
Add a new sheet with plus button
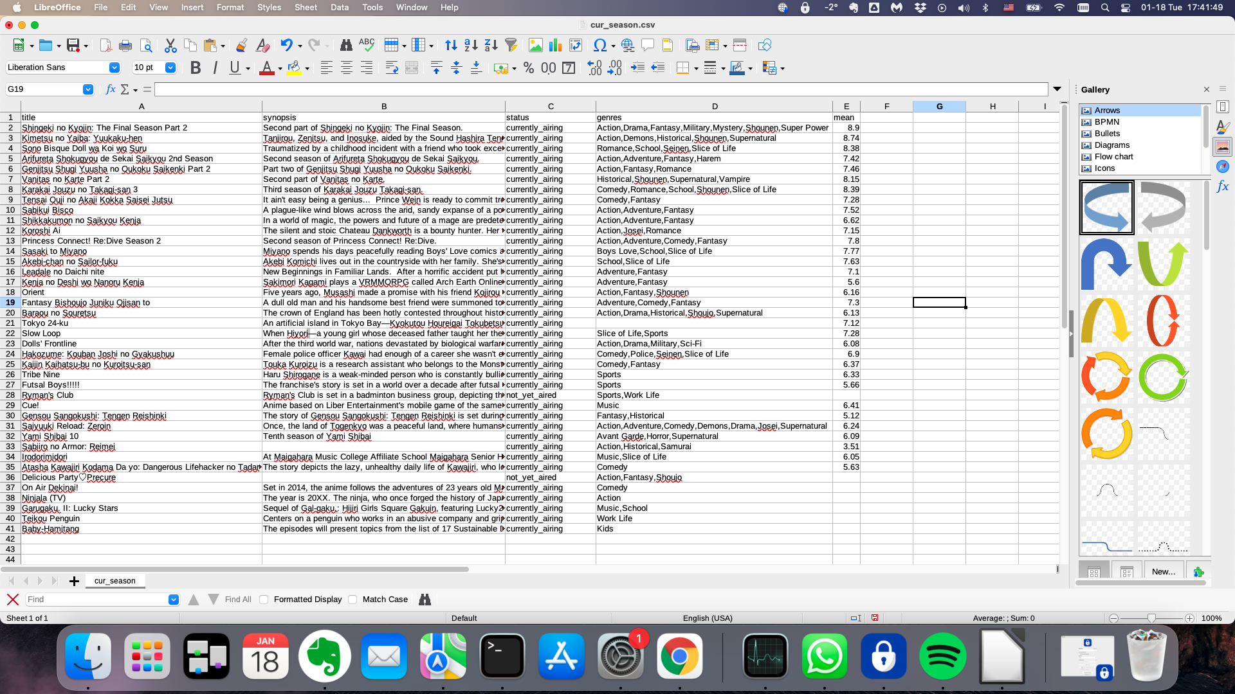click(74, 581)
